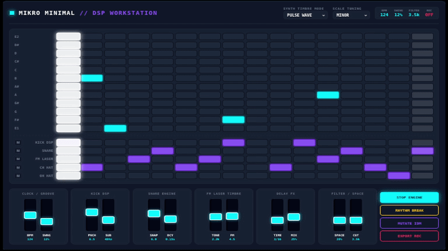The image size is (448, 251).
Task: Click the CLOCK / GROOVE panel title
Action: pos(38,193)
